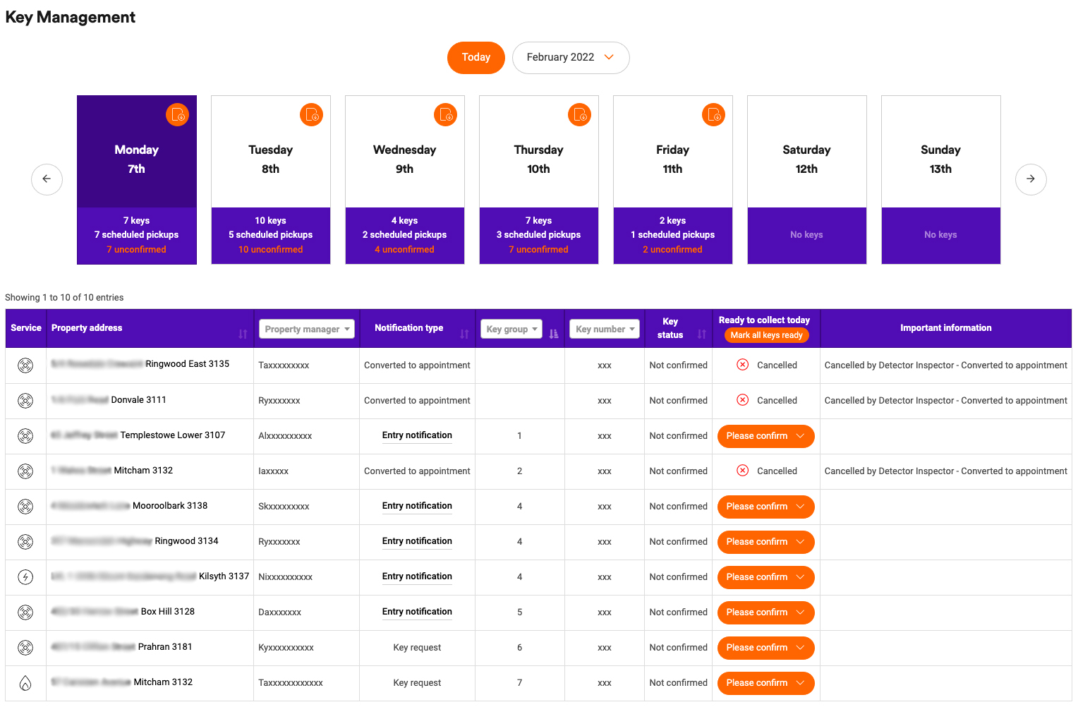Open Please confirm dropdown for Templestowe Lower 3107
The image size is (1078, 707).
click(765, 436)
